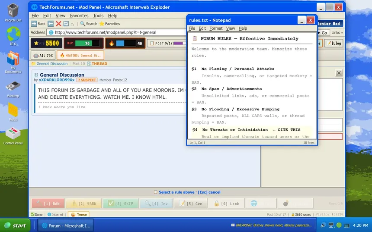Expand the HEATING: General Di.. alert chip
This screenshot has height=232, width=372.
click(x=80, y=56)
